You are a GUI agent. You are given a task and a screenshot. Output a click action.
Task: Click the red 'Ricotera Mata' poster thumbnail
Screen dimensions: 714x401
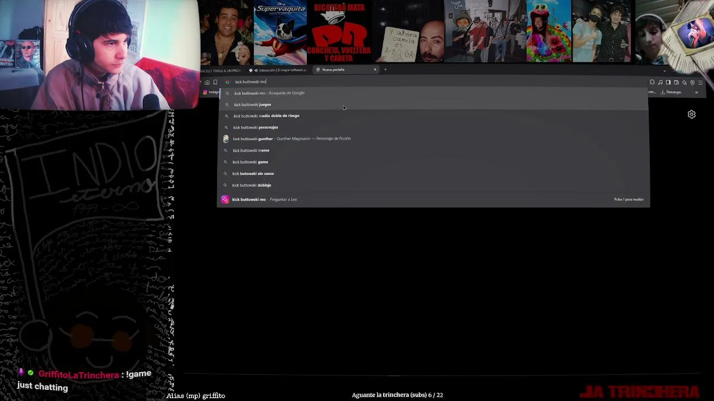[x=340, y=32]
